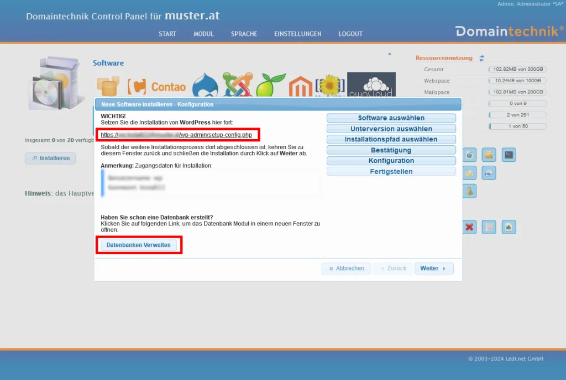Select the Drupal logo icon
Screen dimensions: 566x380
tap(205, 86)
